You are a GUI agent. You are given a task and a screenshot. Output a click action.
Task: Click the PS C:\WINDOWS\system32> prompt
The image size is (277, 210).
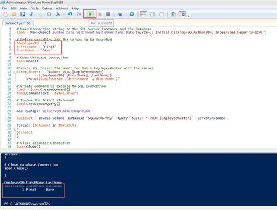[x=27, y=204]
